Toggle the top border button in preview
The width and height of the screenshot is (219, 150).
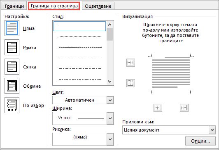click(130, 63)
